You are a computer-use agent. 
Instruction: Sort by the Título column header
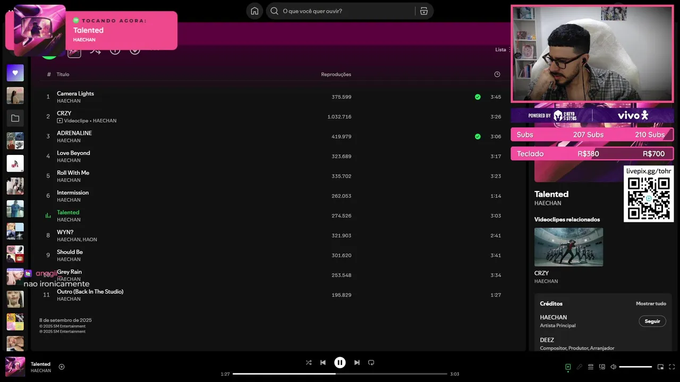click(x=63, y=74)
